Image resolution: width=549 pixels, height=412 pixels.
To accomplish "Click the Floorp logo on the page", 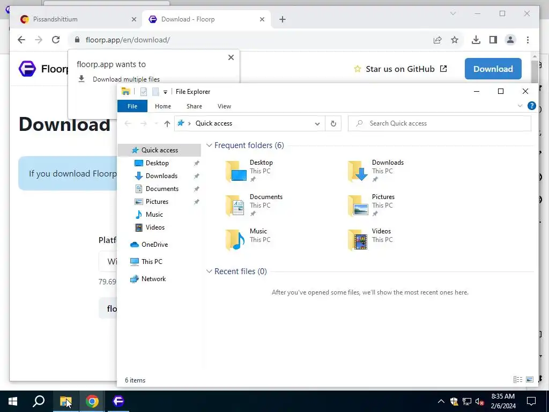I will click(x=27, y=69).
